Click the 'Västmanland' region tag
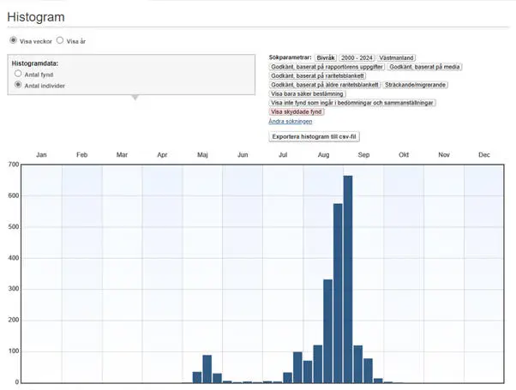The height and width of the screenshot is (390, 516). pyautogui.click(x=398, y=57)
